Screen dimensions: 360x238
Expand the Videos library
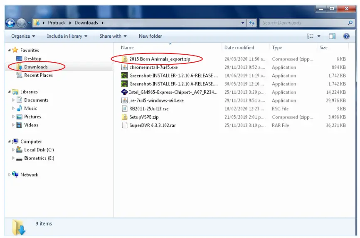pyautogui.click(x=13, y=125)
